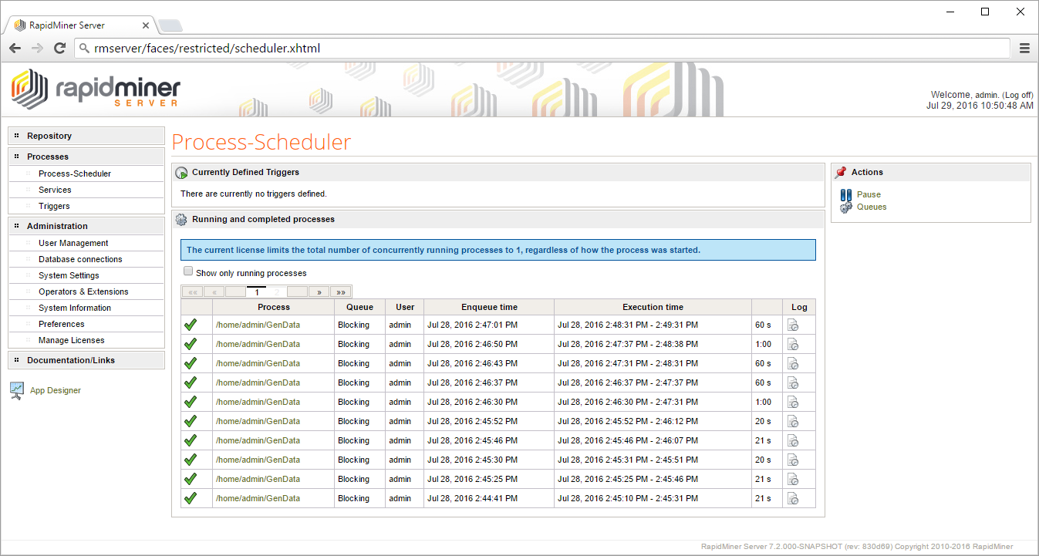Jump to last page of processes

(340, 292)
